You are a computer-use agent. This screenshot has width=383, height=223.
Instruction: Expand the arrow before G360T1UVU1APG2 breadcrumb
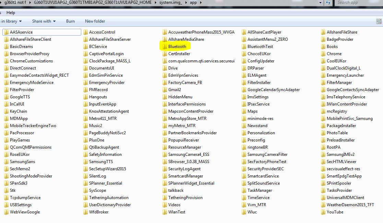point(30,2)
